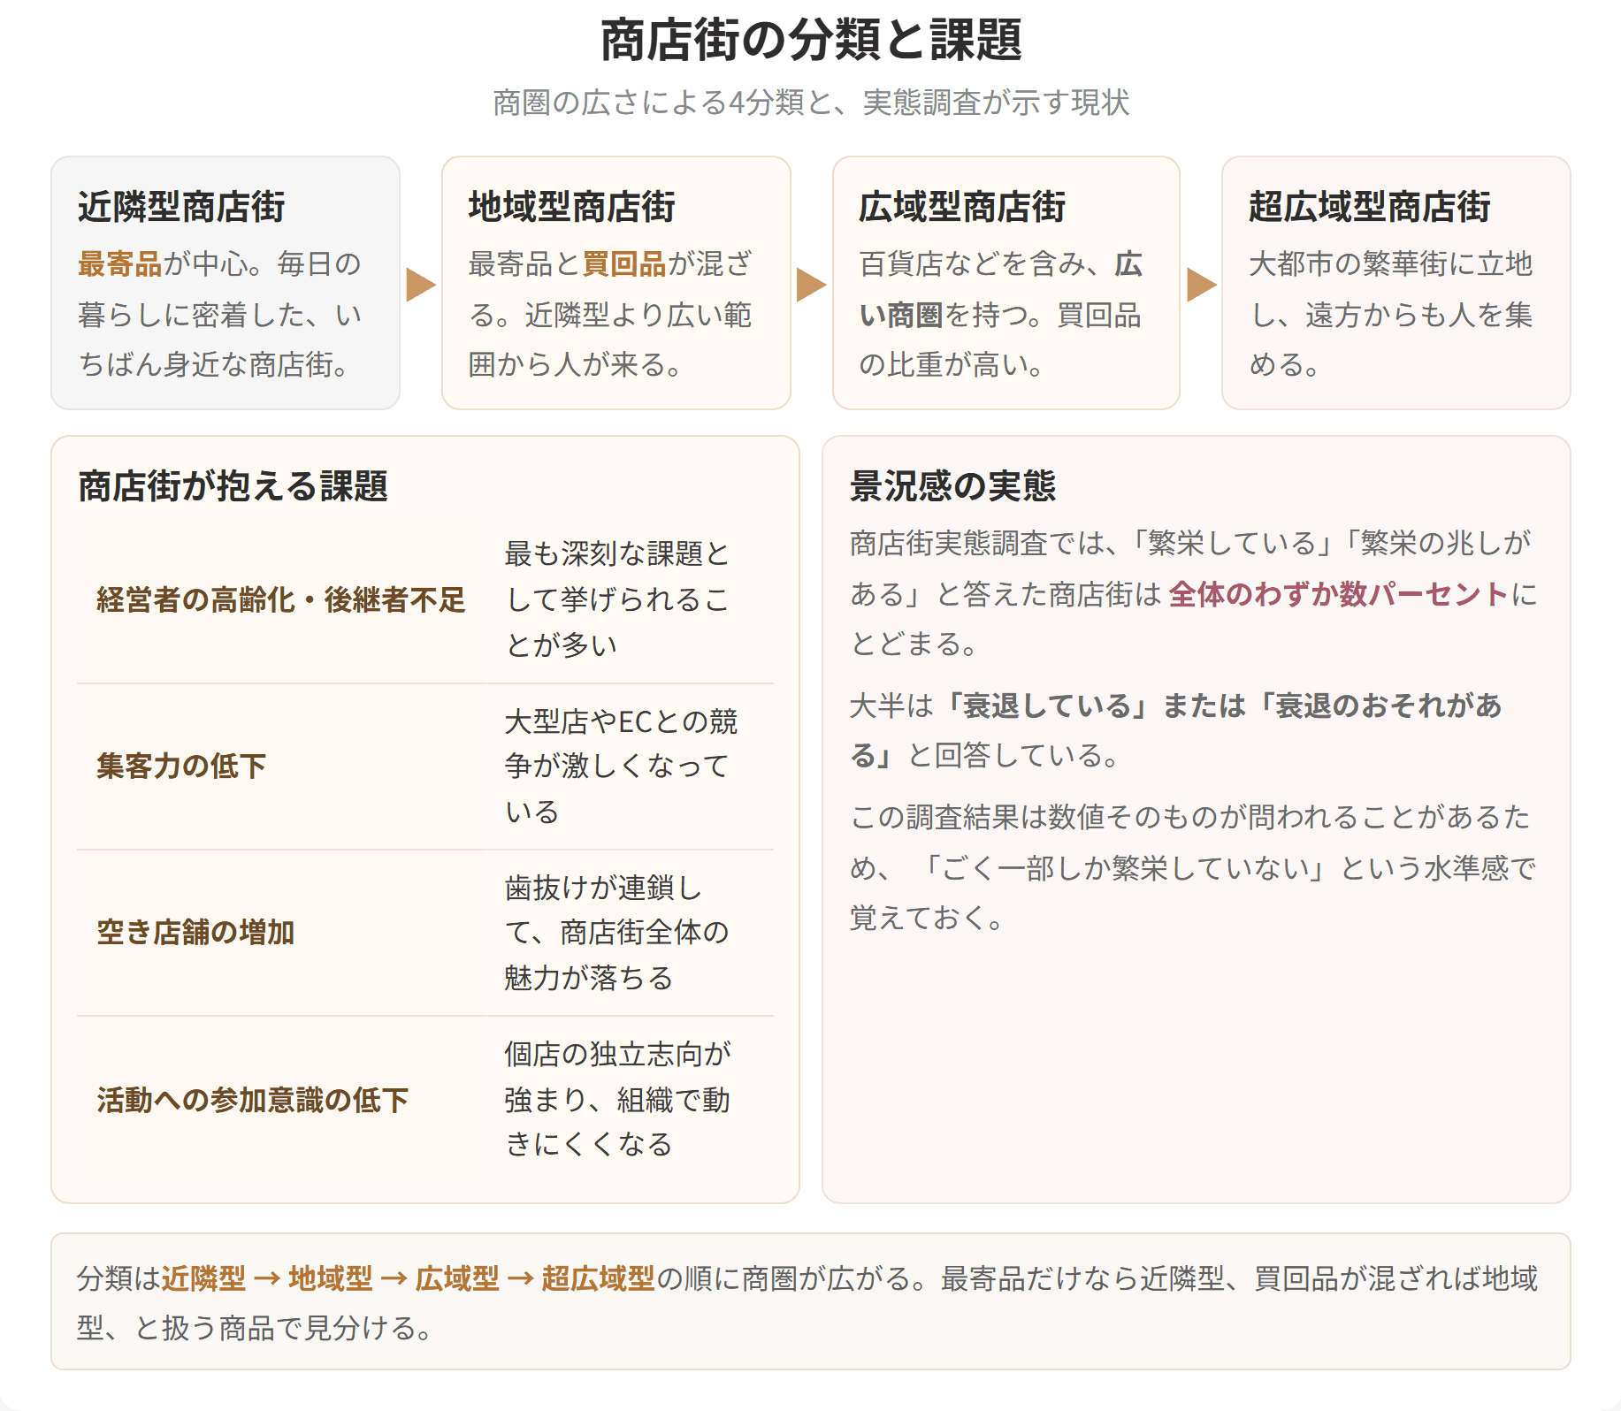Click the table cell 集客力の低下

coord(280,766)
